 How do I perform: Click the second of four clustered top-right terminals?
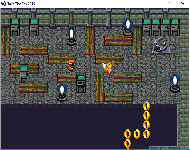click(156, 27)
